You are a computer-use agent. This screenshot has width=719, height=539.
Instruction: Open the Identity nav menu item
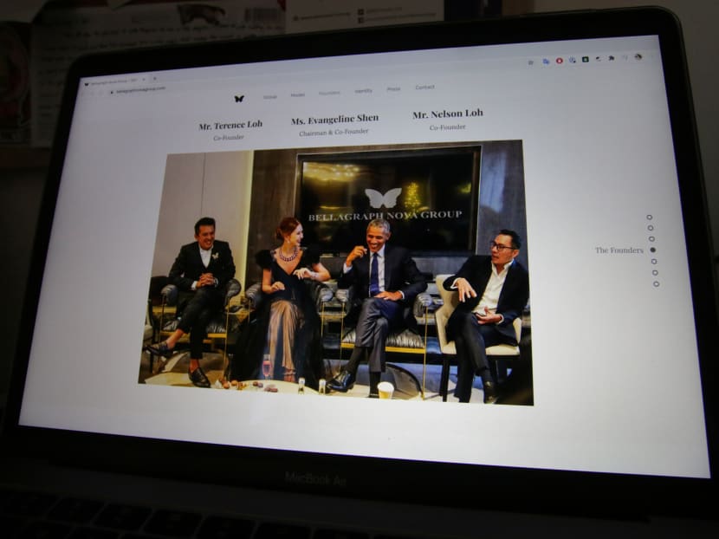point(363,91)
